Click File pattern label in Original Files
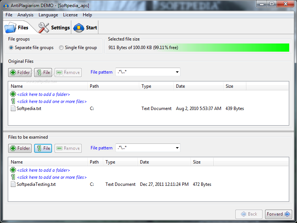Screen dimensions: 297x223 point(101,72)
